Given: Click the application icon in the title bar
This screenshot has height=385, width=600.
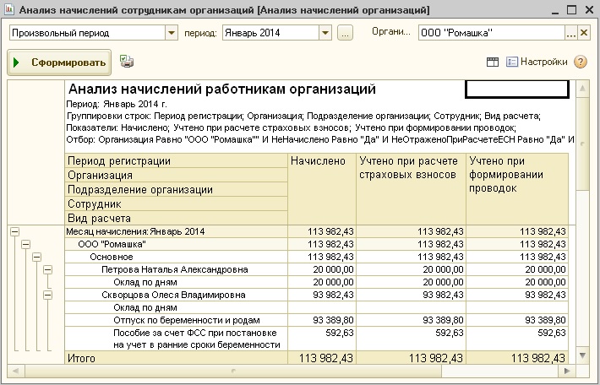Looking at the screenshot, I should (8, 10).
